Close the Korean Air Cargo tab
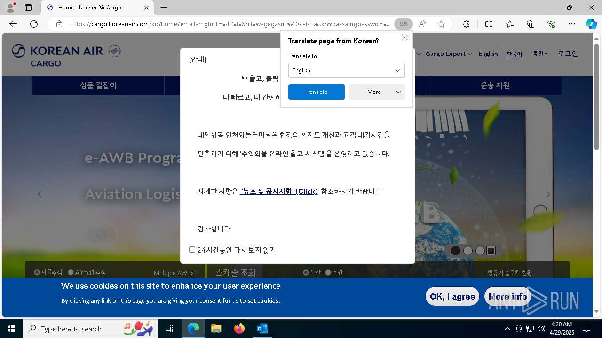 [x=146, y=8]
